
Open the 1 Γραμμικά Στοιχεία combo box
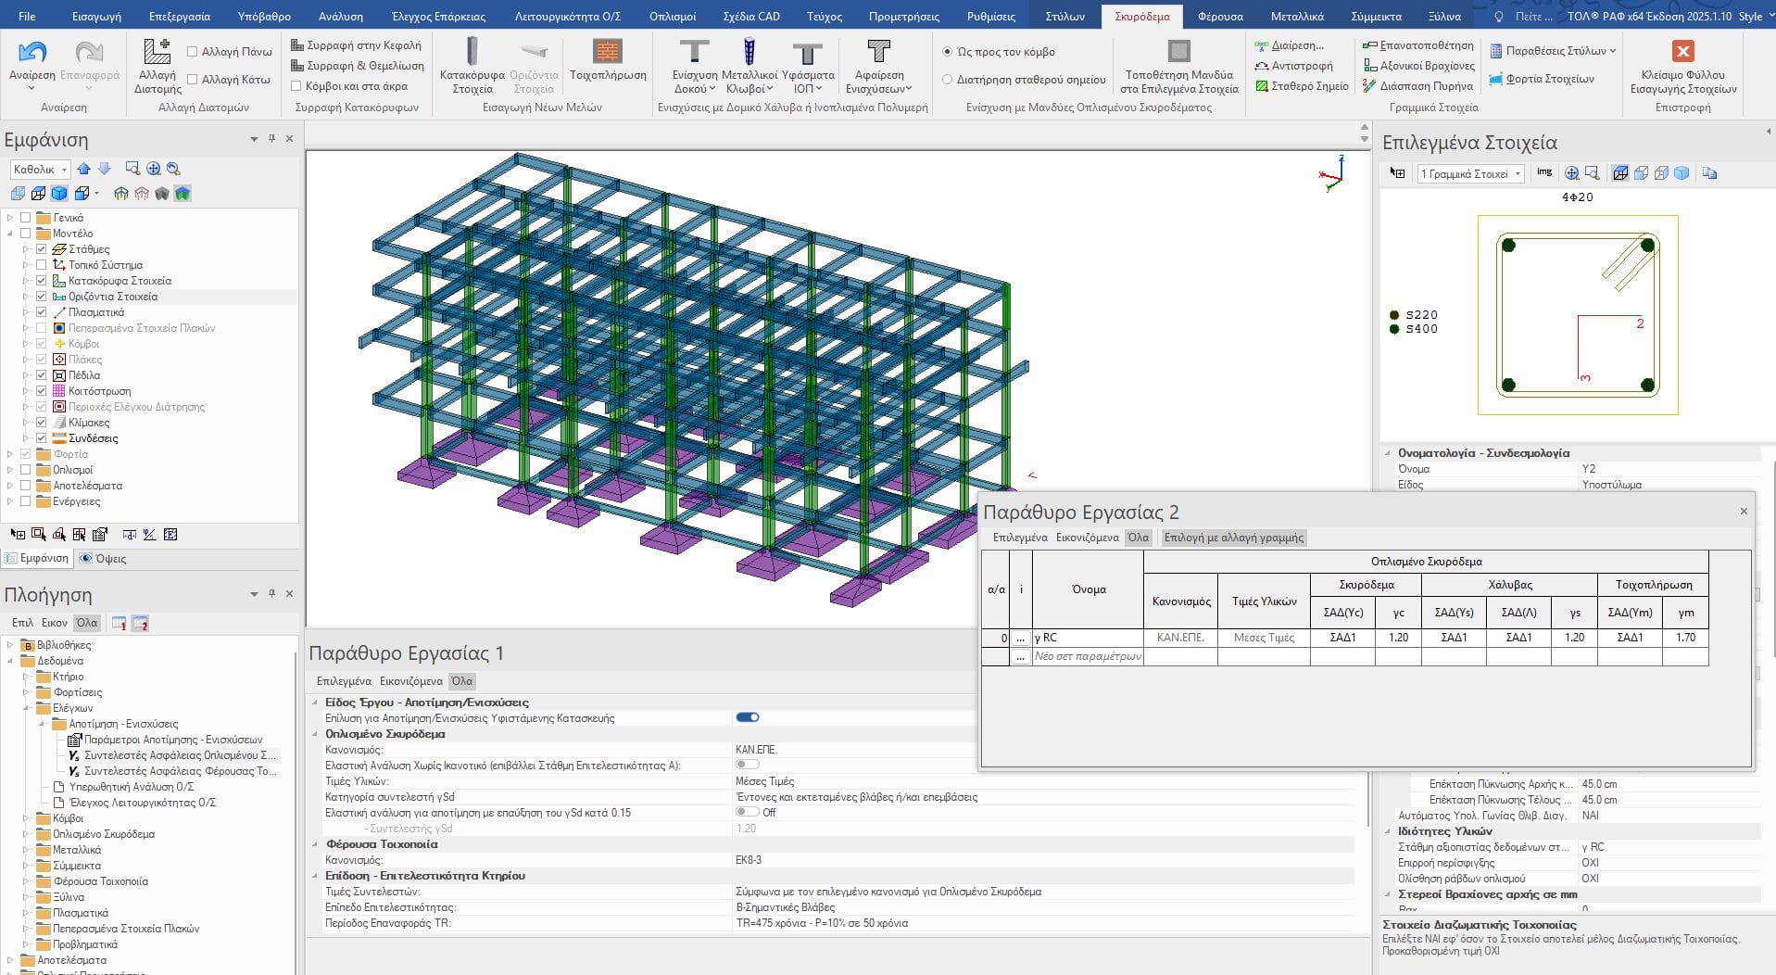[1470, 174]
